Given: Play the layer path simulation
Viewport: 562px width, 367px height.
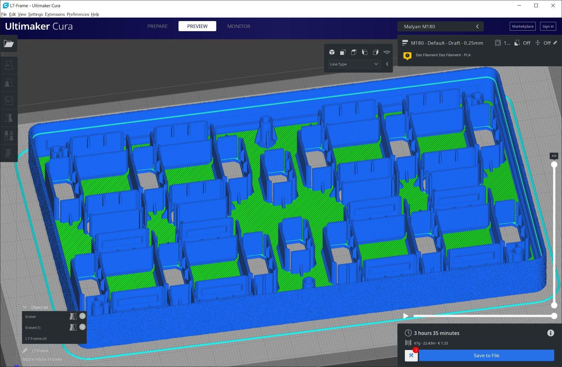Looking at the screenshot, I should [x=406, y=316].
